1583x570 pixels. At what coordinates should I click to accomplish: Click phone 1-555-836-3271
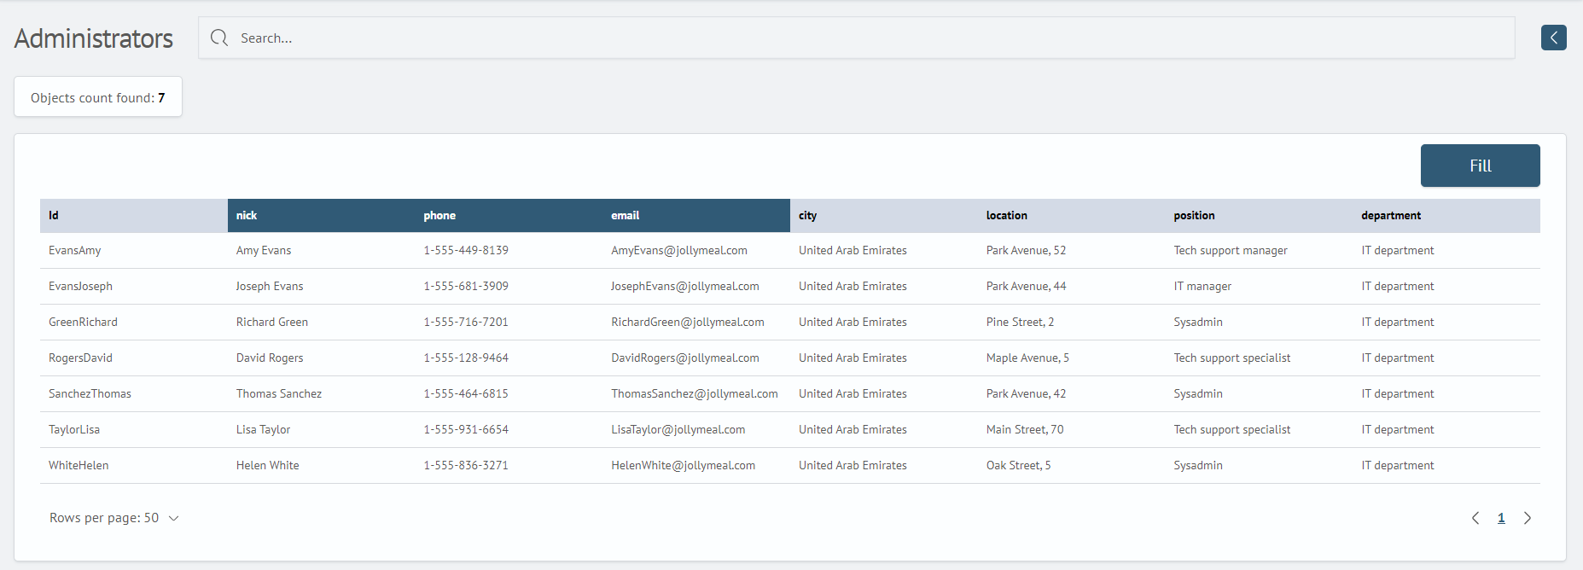click(466, 465)
